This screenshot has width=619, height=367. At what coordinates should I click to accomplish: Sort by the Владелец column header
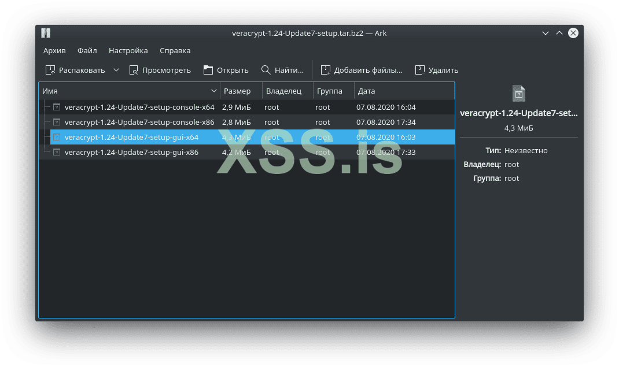click(288, 91)
